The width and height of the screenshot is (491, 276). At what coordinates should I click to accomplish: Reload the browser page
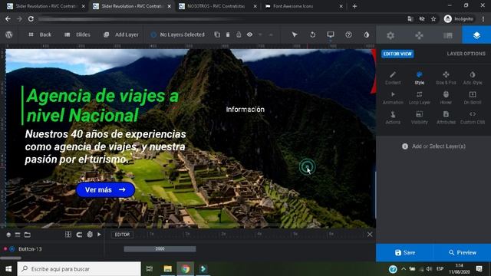pyautogui.click(x=31, y=18)
